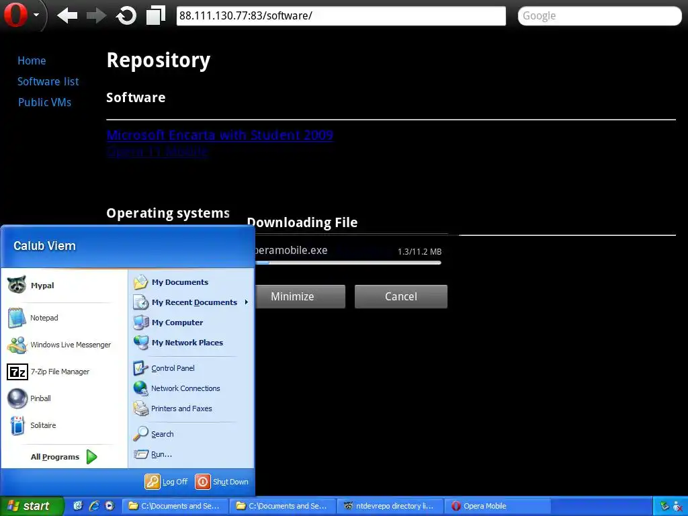Click the Log Off key icon
The image size is (688, 516).
pos(153,482)
